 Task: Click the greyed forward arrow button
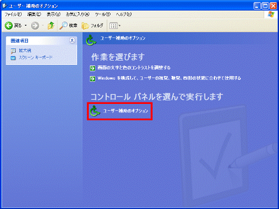pos(35,26)
